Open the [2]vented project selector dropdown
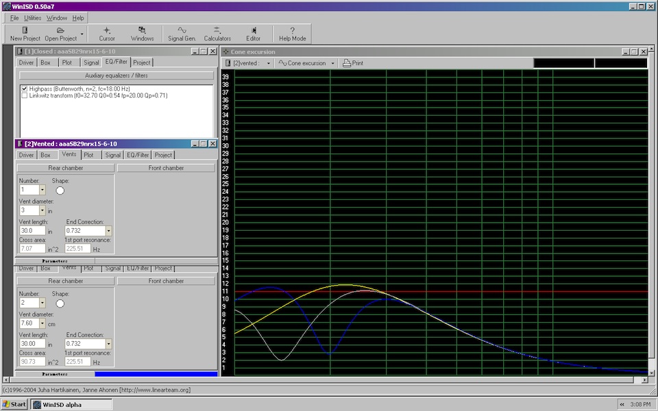 click(x=269, y=63)
